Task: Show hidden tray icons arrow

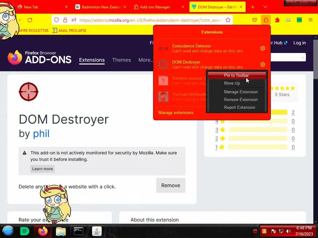Action: point(255,231)
